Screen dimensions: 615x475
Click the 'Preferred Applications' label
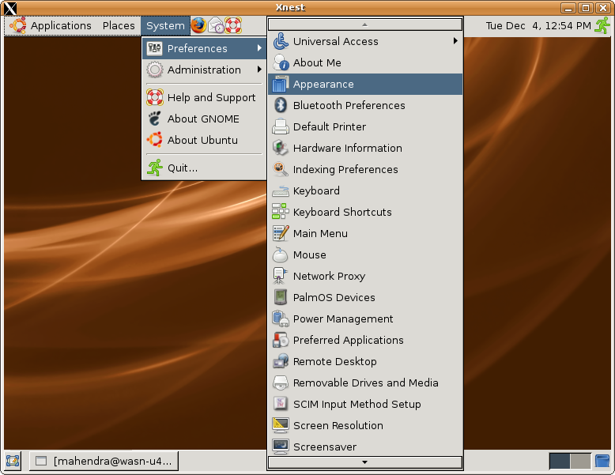pyautogui.click(x=348, y=341)
